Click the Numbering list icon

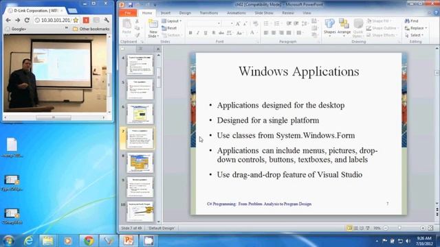click(x=277, y=24)
